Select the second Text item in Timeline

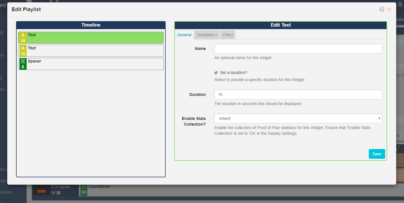point(94,51)
